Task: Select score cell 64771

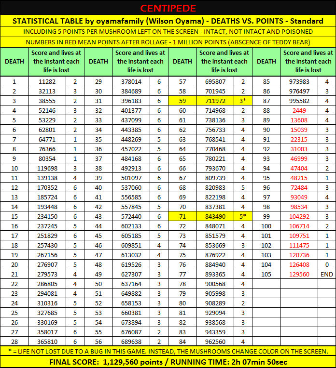Action: (x=47, y=139)
